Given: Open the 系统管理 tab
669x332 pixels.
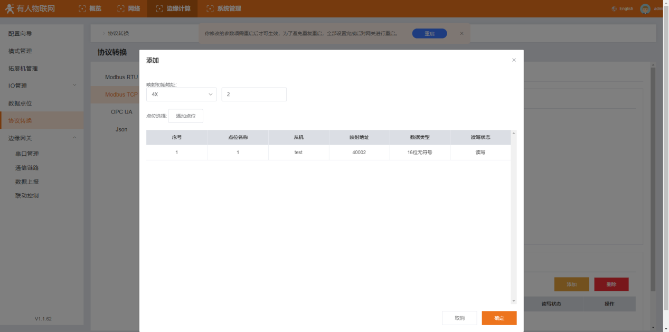Looking at the screenshot, I should pos(223,8).
